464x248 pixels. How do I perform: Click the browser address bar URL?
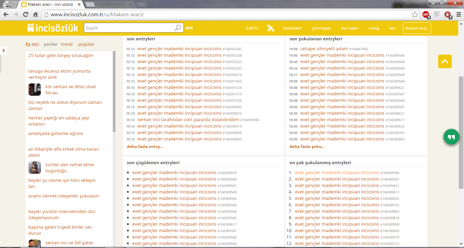pyautogui.click(x=97, y=15)
